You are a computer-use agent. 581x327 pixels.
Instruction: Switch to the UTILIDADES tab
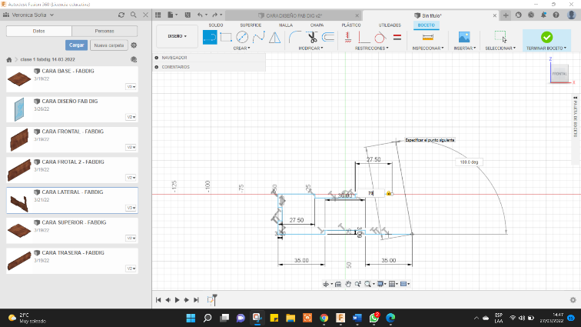click(x=390, y=25)
